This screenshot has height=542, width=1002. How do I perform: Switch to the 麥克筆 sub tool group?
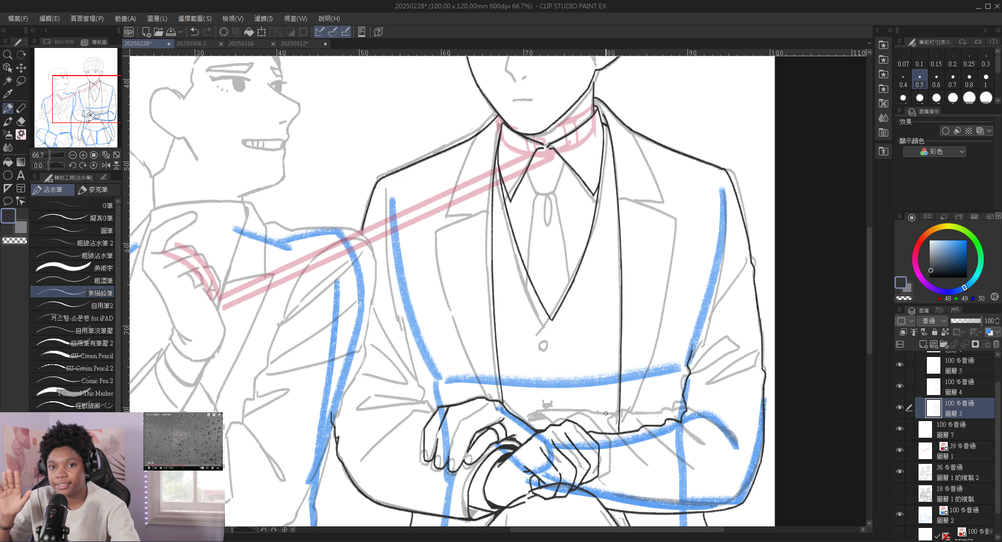pos(98,190)
